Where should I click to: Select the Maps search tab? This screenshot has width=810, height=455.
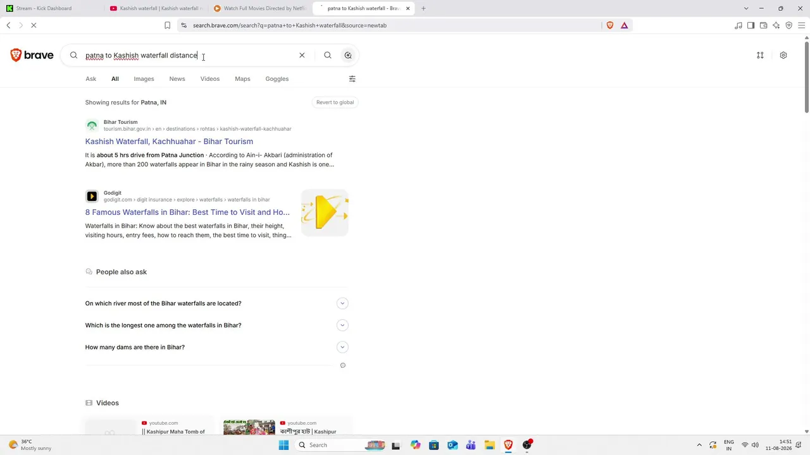(242, 79)
